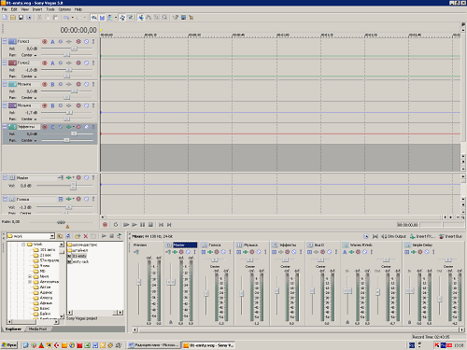Click the Insert Bus mixer button
Viewport: 467px width, 350px height.
[x=450, y=236]
